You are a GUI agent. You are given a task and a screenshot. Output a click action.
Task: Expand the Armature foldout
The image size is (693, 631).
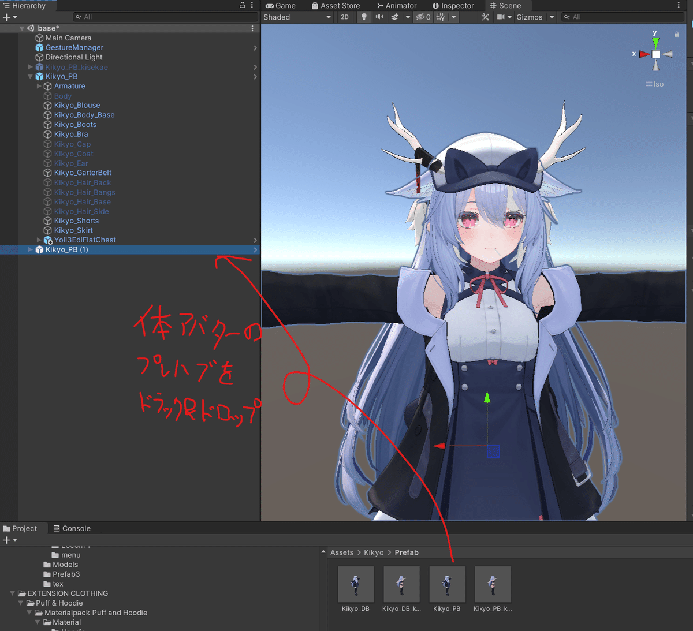39,86
